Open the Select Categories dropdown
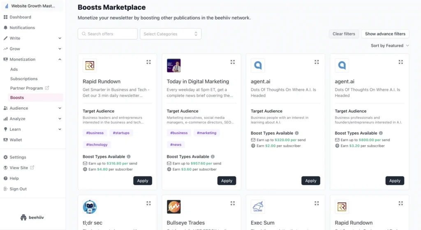 [171, 34]
